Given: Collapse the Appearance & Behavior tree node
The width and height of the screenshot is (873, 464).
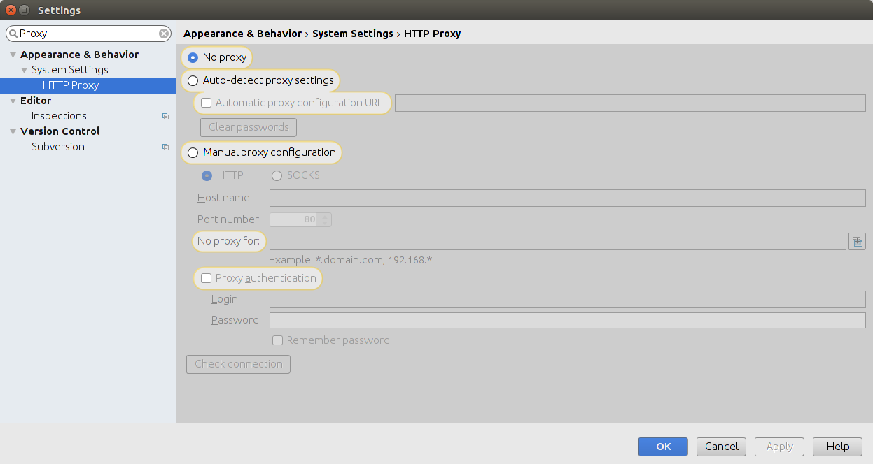Looking at the screenshot, I should coord(13,55).
